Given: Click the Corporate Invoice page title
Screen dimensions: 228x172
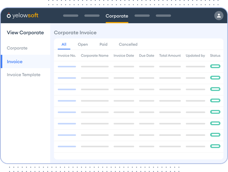Looking at the screenshot, I should (75, 33).
